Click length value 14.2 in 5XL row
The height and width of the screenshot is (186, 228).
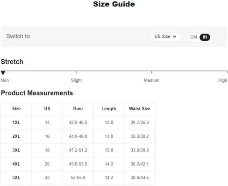(x=109, y=178)
